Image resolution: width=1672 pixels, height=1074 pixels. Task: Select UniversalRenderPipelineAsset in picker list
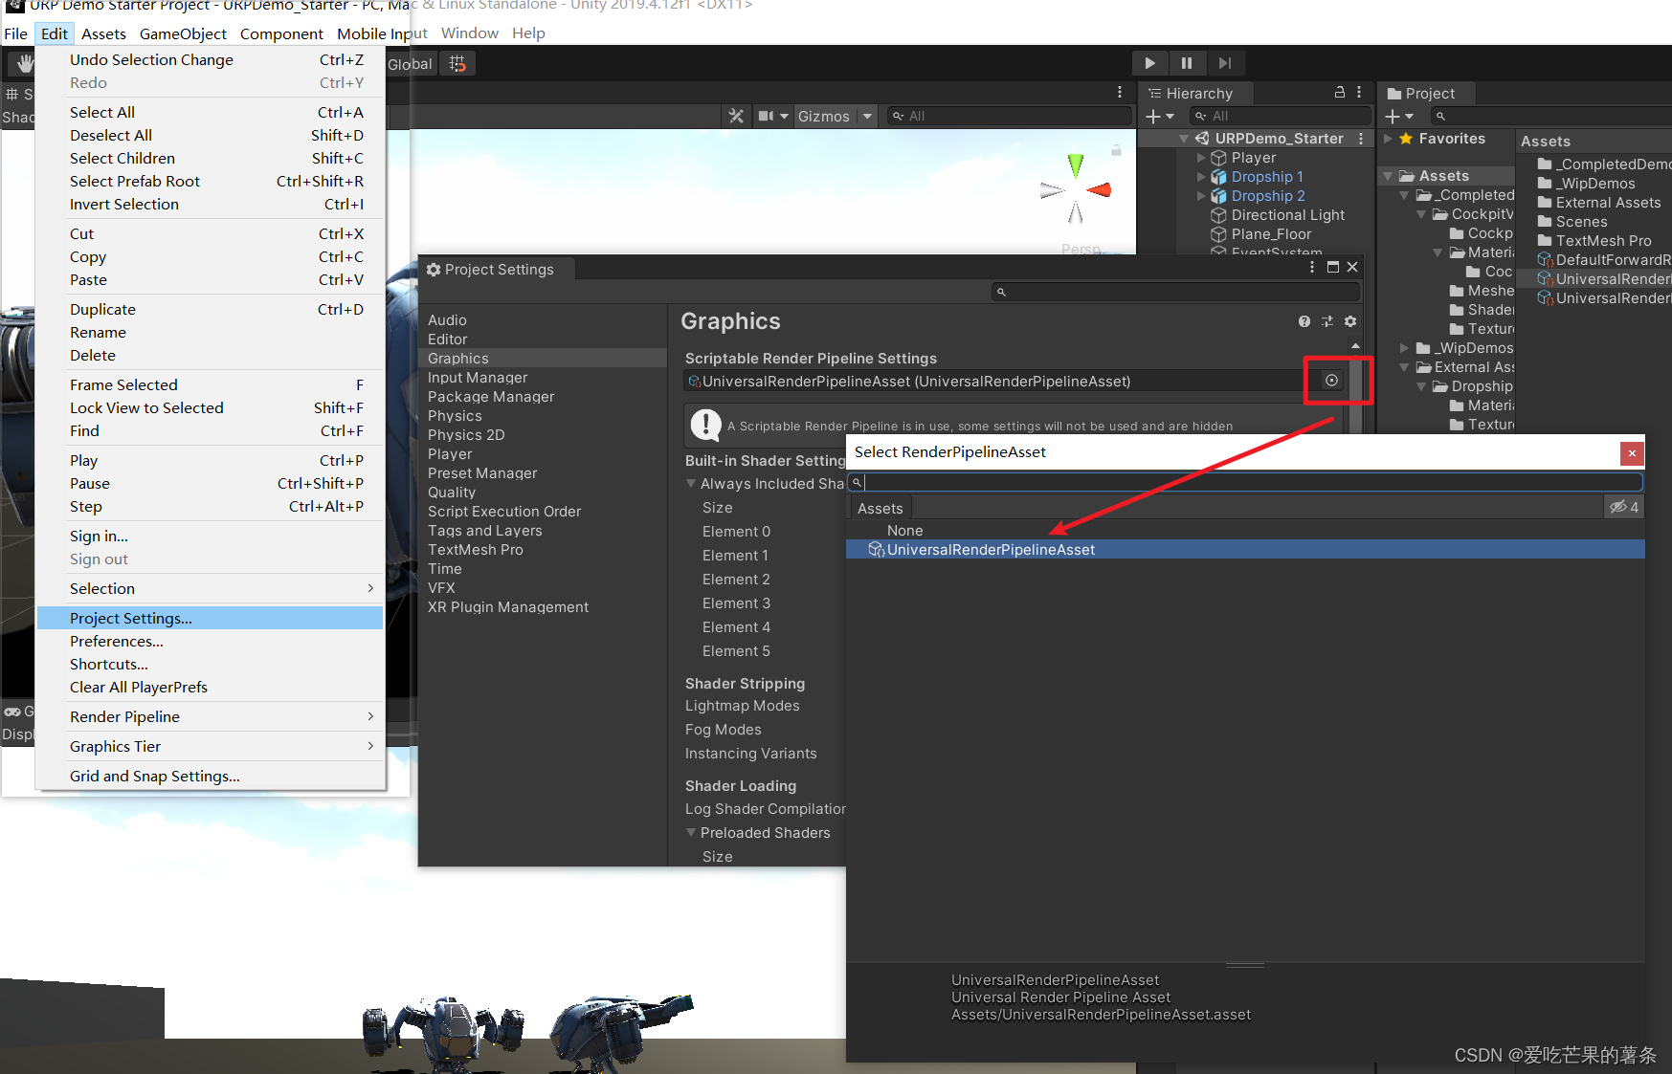click(1245, 550)
